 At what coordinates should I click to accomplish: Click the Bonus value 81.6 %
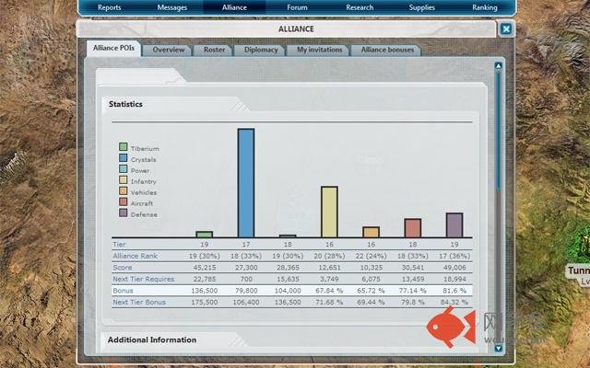point(454,291)
